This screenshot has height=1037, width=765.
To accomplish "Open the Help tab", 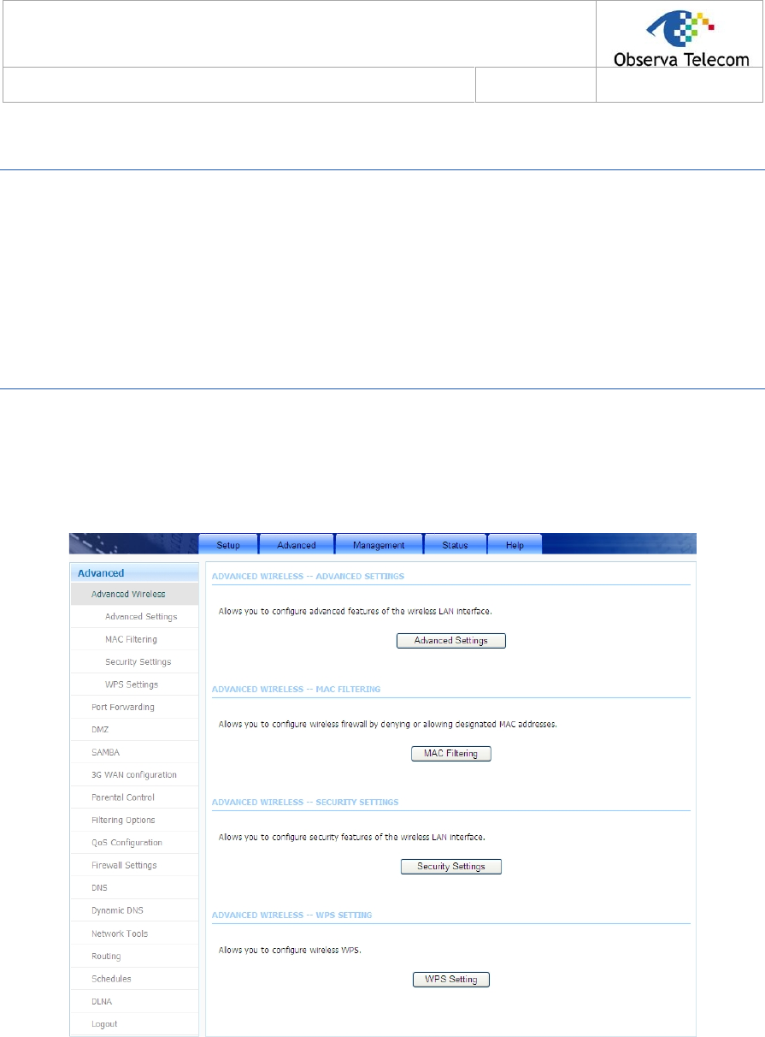I will [x=515, y=544].
